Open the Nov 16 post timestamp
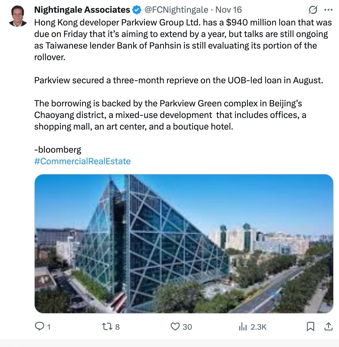The image size is (339, 347). click(229, 10)
